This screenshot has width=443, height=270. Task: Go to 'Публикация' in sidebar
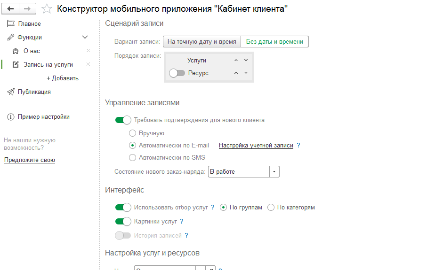click(x=34, y=92)
